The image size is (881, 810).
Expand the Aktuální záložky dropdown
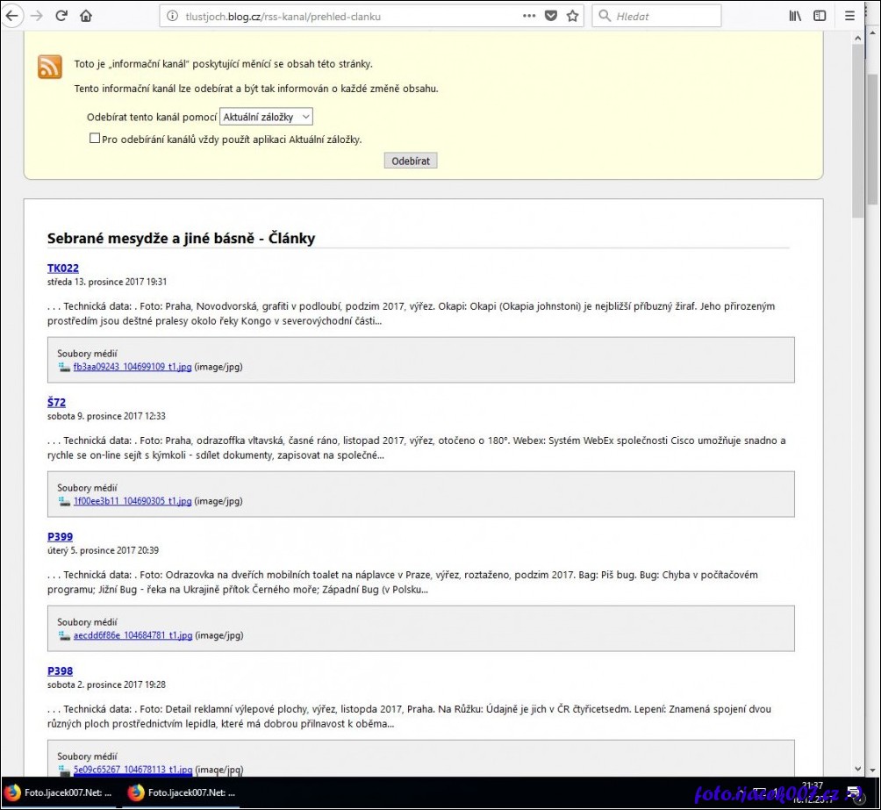pyautogui.click(x=266, y=117)
